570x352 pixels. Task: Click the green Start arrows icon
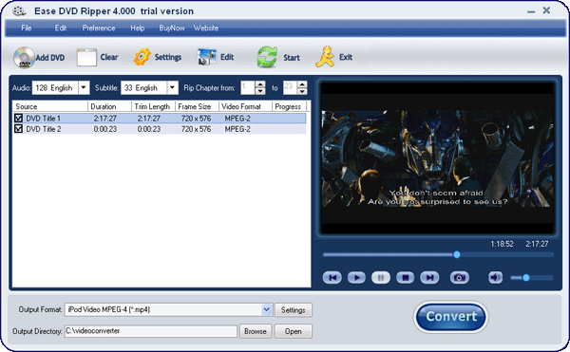pyautogui.click(x=267, y=57)
